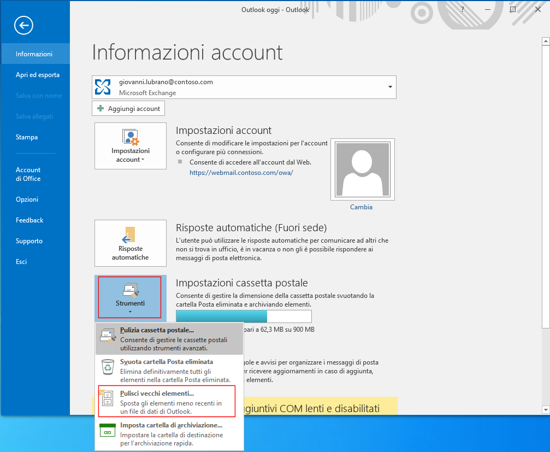Click the Impostazioni cassetta postale heading
The width and height of the screenshot is (550, 452).
pos(241,283)
